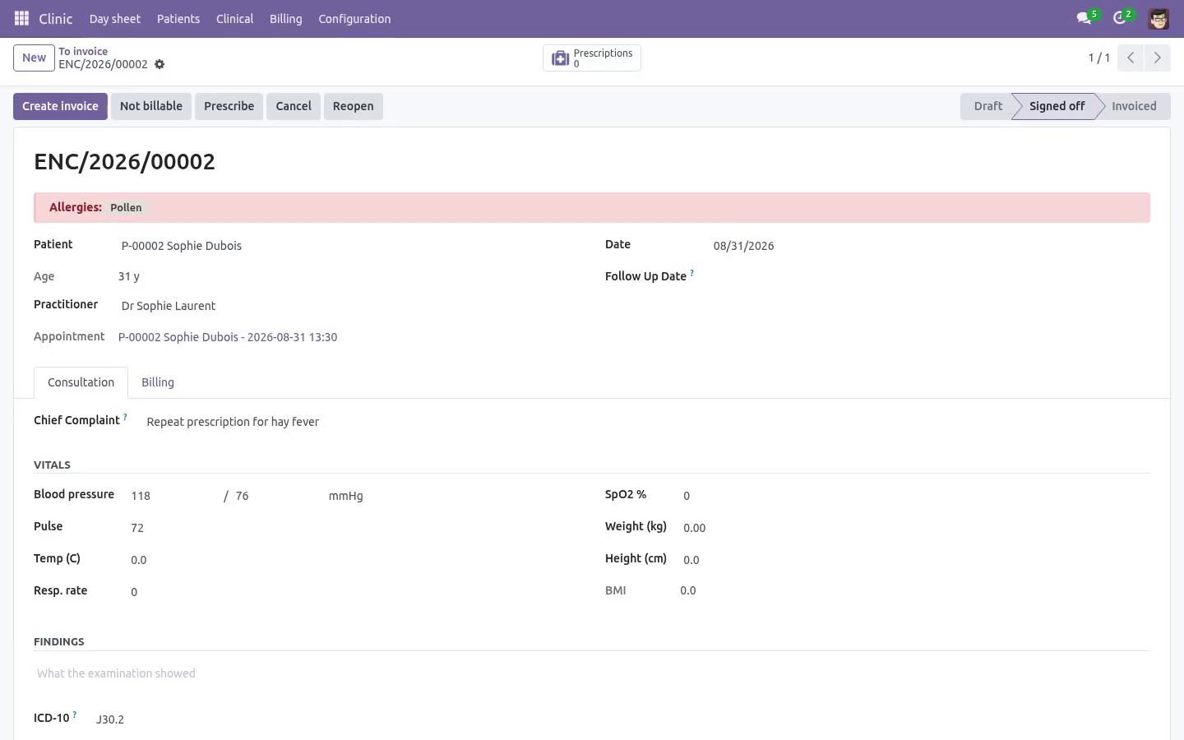This screenshot has height=740, width=1184.
Task: Show the Follow Up Date help tooltip
Action: coord(691,272)
